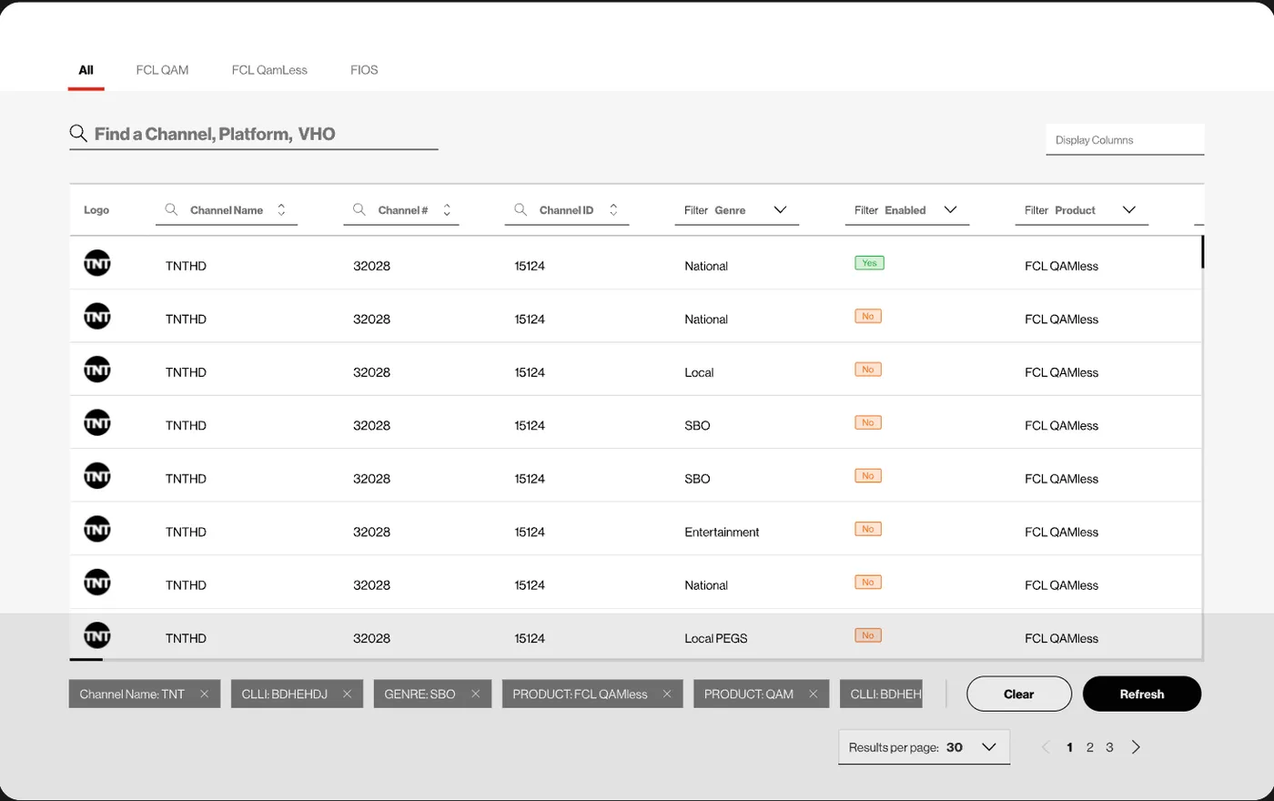Click the No badge in the Entertainment row

(868, 529)
